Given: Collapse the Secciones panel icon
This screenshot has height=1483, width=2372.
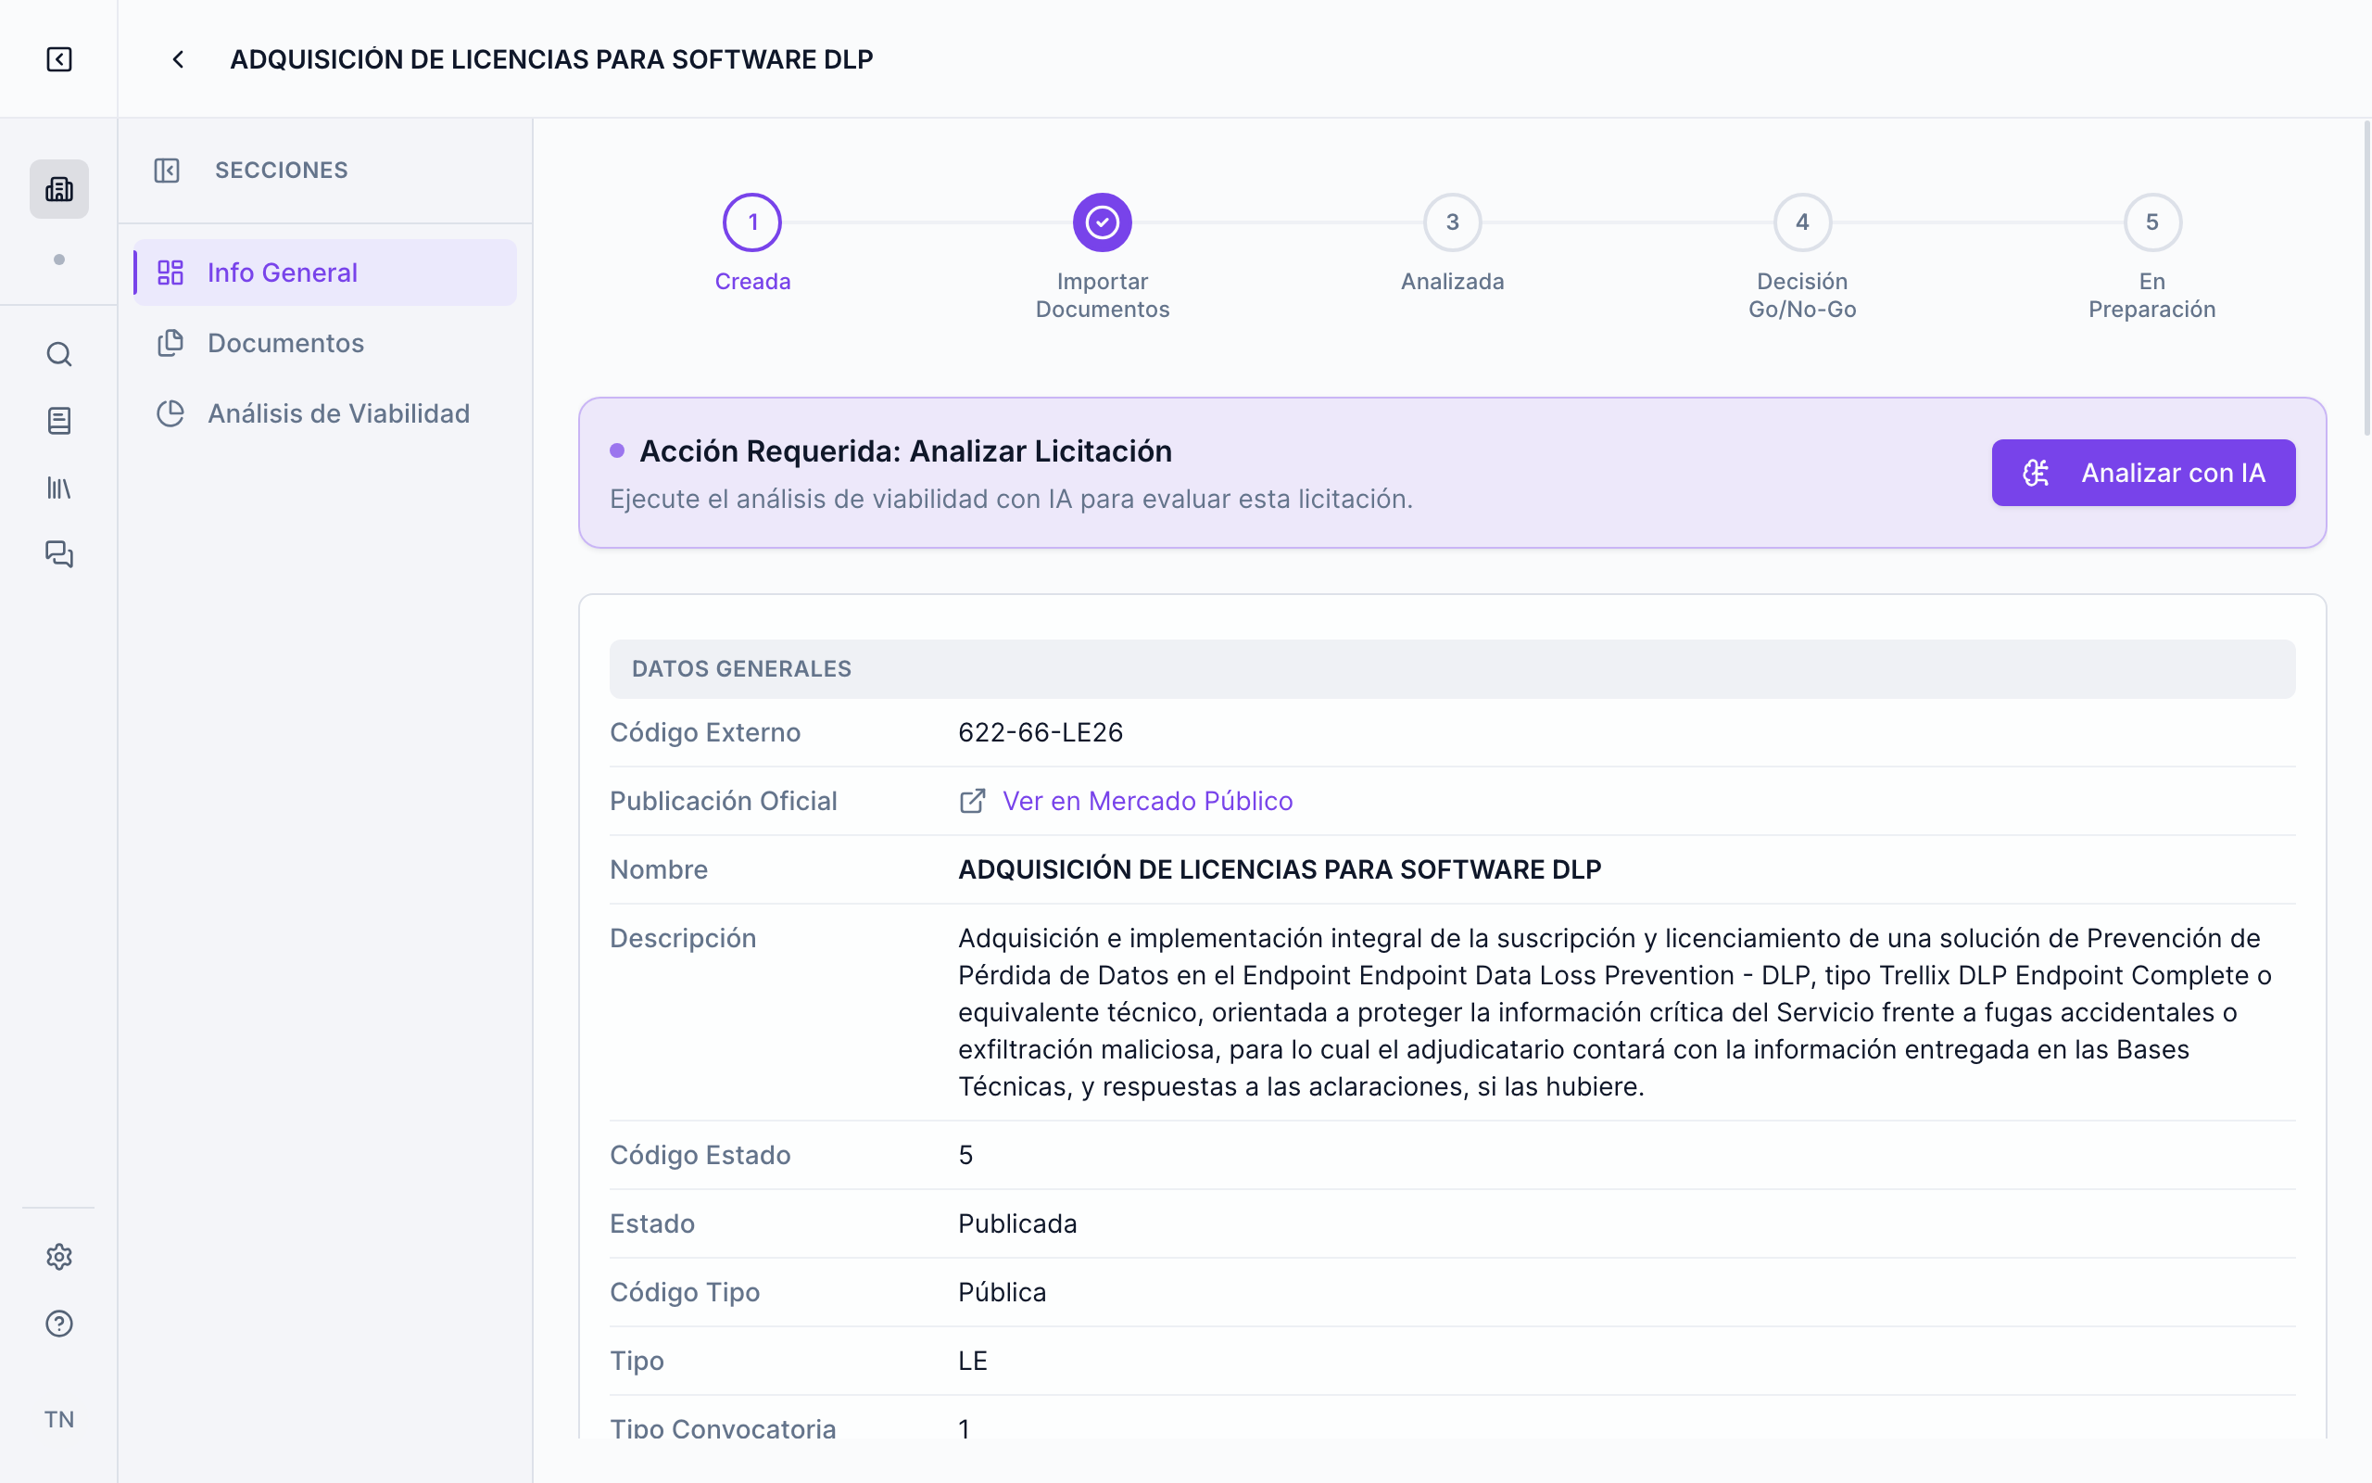Looking at the screenshot, I should [167, 170].
